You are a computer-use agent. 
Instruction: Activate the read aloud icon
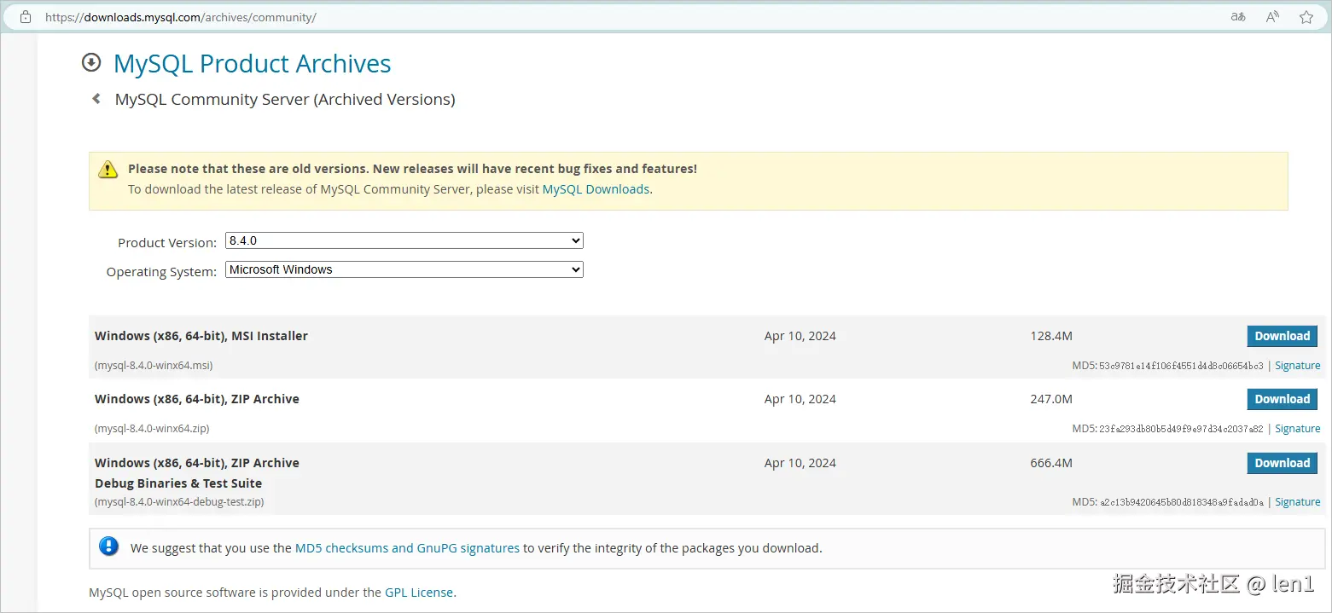[x=1272, y=16]
